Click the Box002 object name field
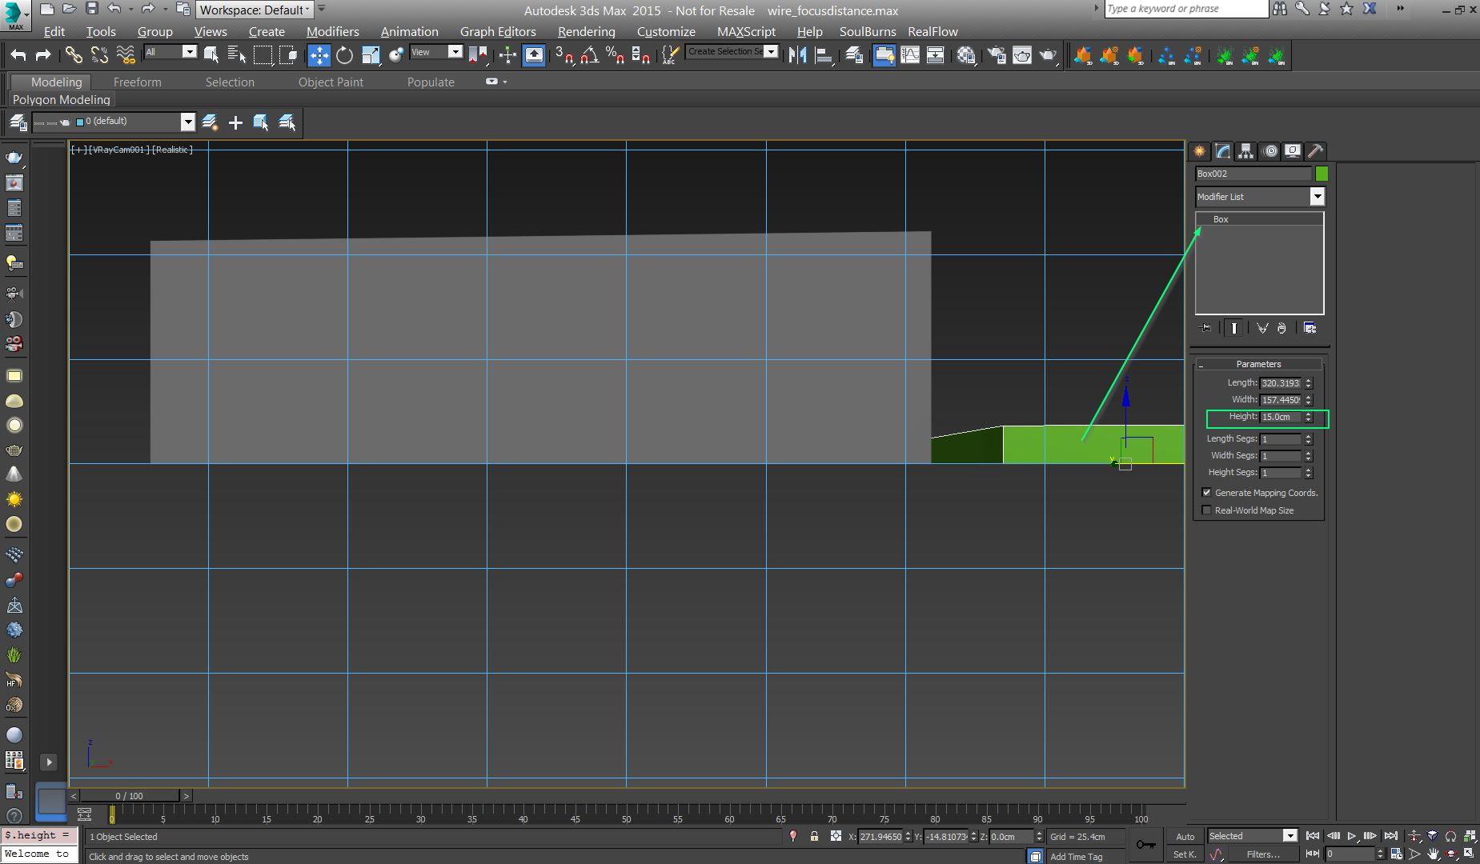Viewport: 1480px width, 864px height. coord(1253,174)
